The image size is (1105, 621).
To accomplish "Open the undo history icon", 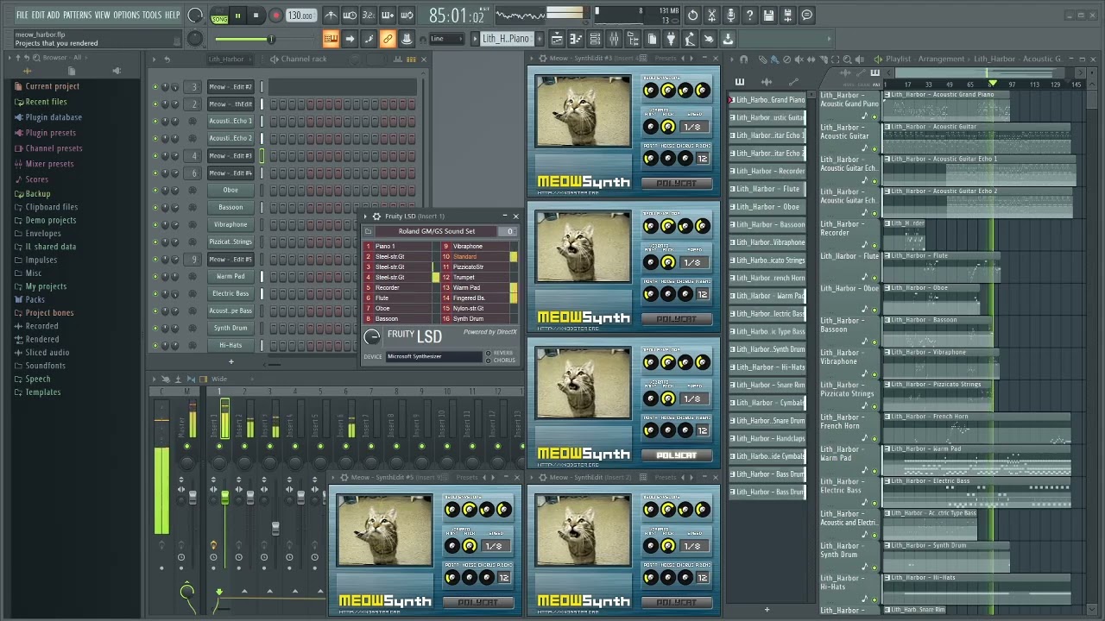I will coord(693,15).
